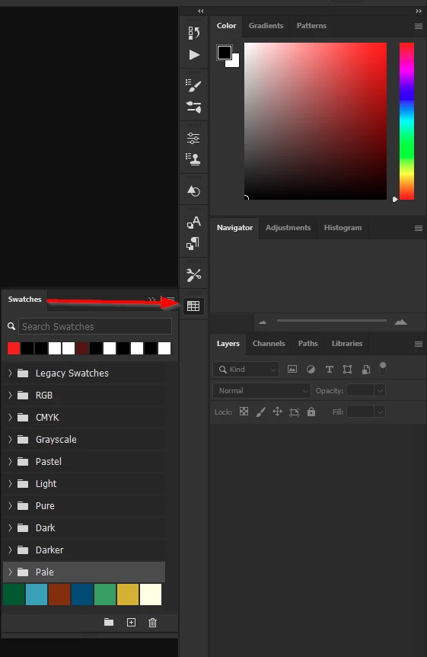Switch to the Adjustments tab

tap(288, 228)
